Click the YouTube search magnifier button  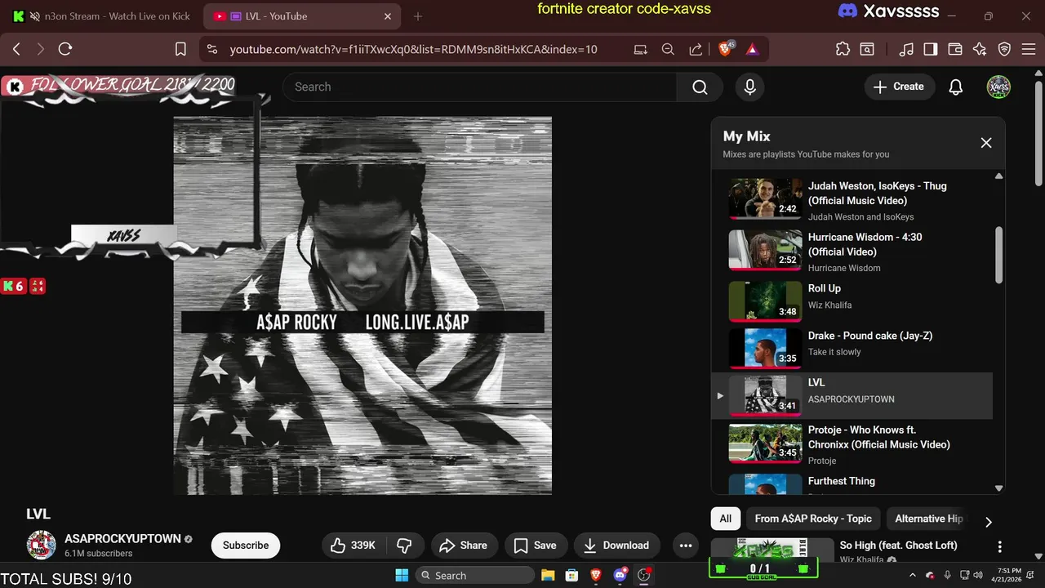[x=700, y=87]
